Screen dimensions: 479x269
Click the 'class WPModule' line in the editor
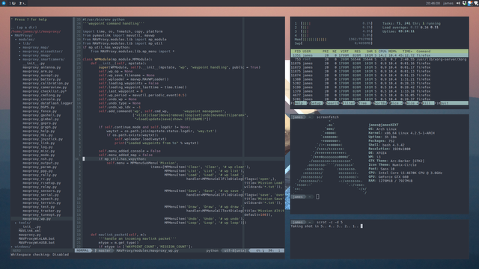pyautogui.click(x=118, y=59)
